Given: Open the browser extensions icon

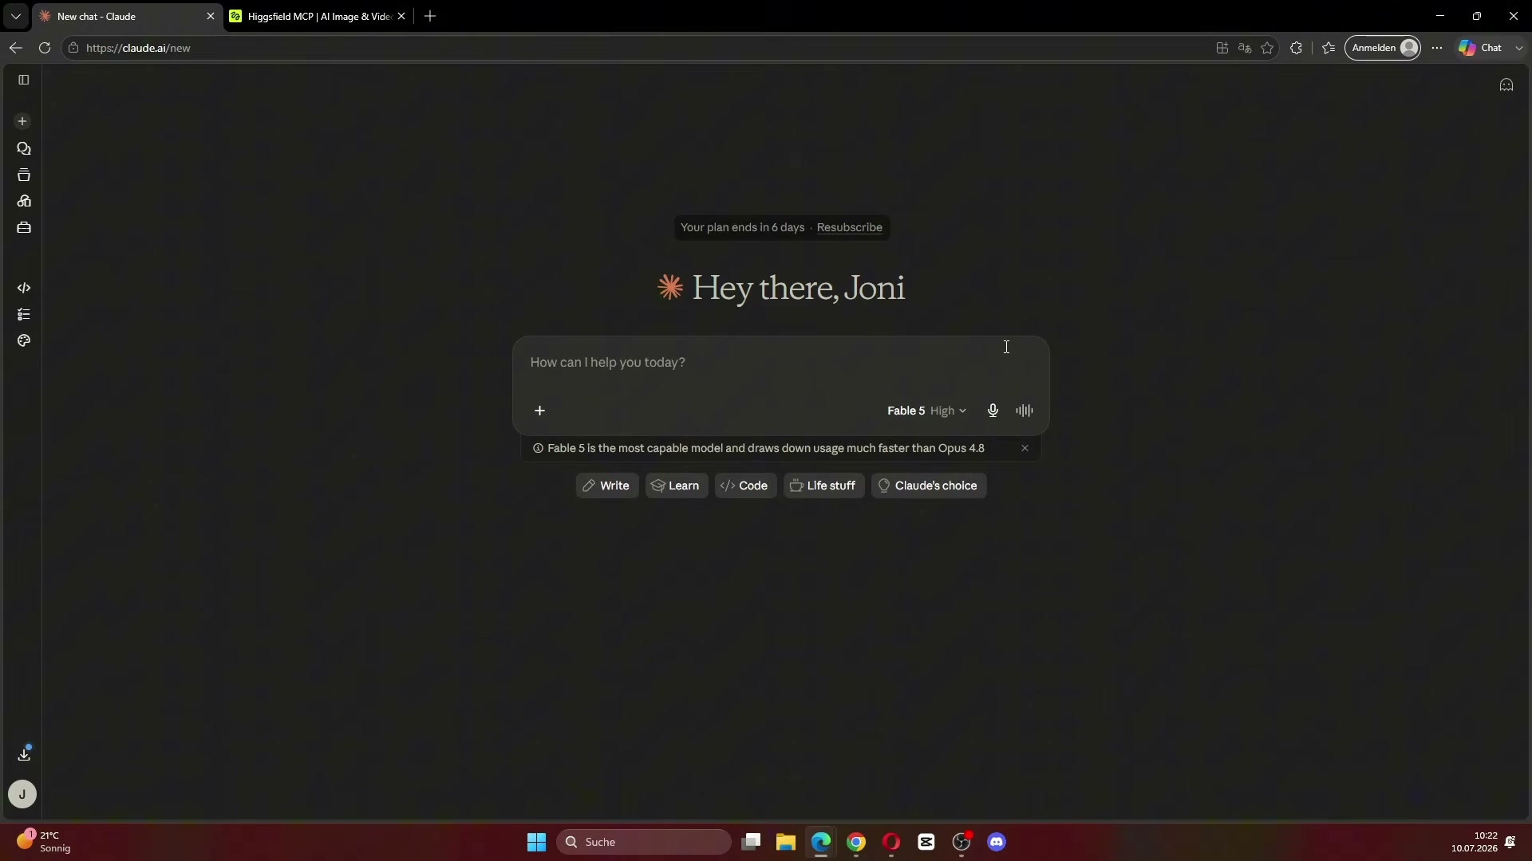Looking at the screenshot, I should (1296, 48).
